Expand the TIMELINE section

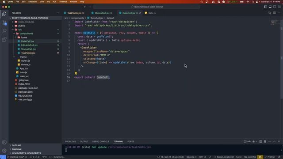[35, 149]
